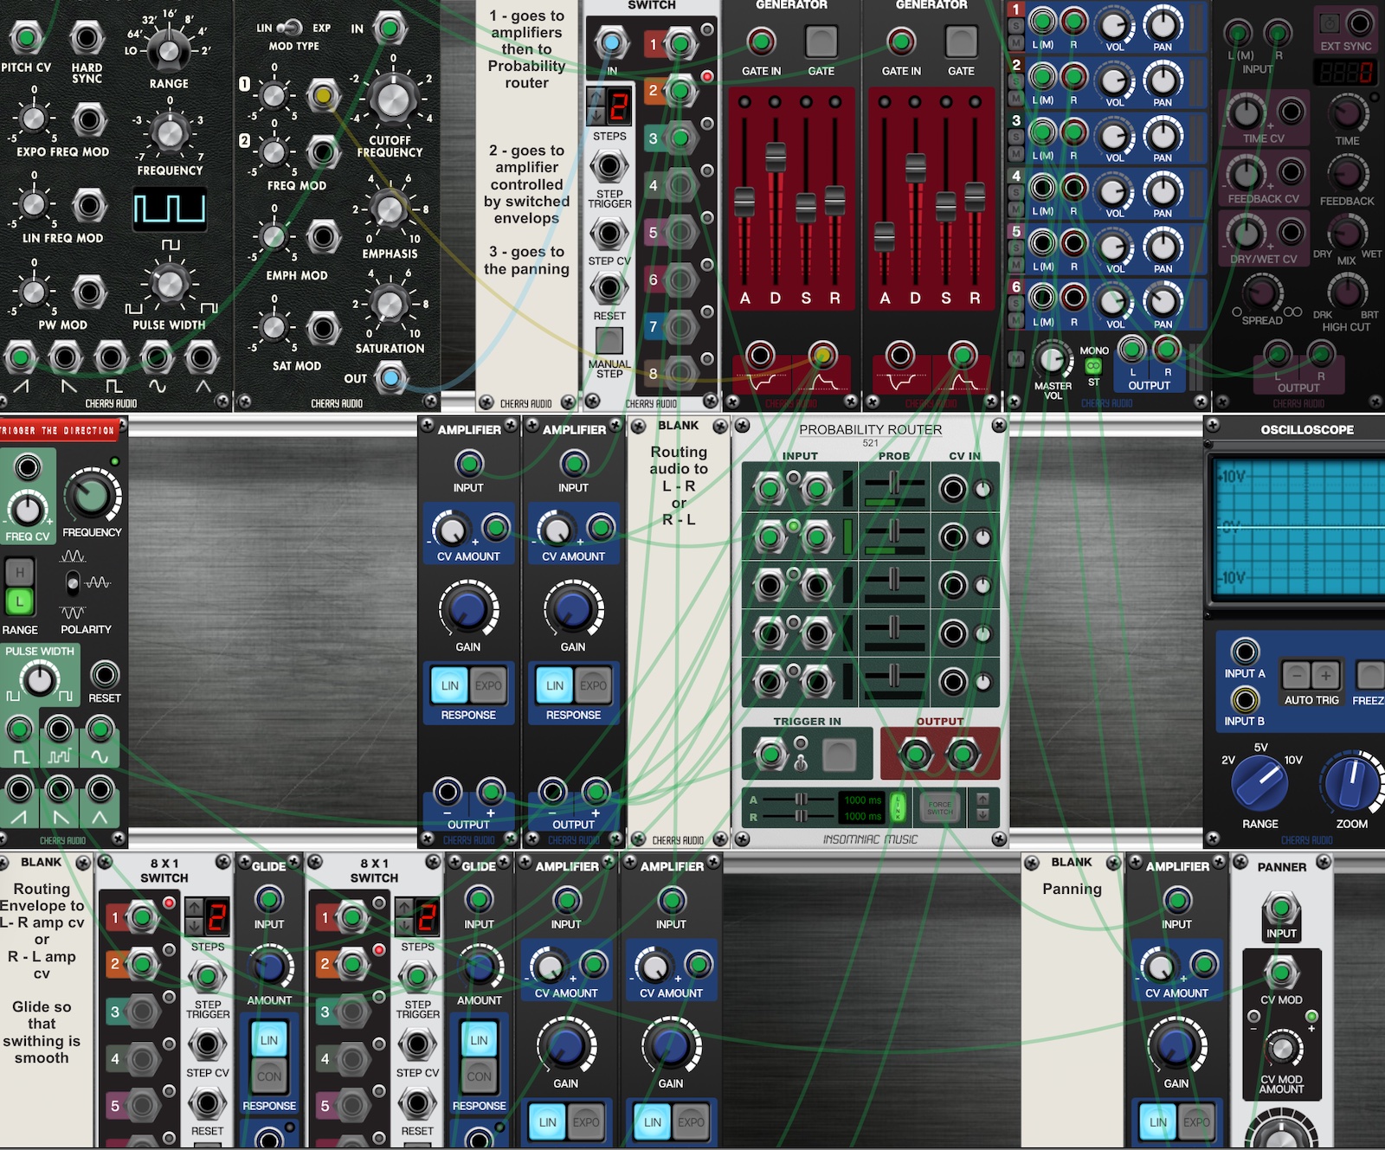The width and height of the screenshot is (1385, 1150).
Task: Click the oscillator PITCH CV jack
Action: tap(26, 38)
